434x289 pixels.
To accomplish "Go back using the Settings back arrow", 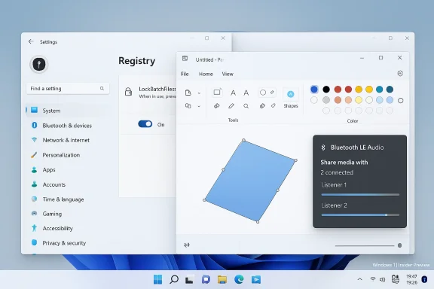I will pyautogui.click(x=31, y=41).
